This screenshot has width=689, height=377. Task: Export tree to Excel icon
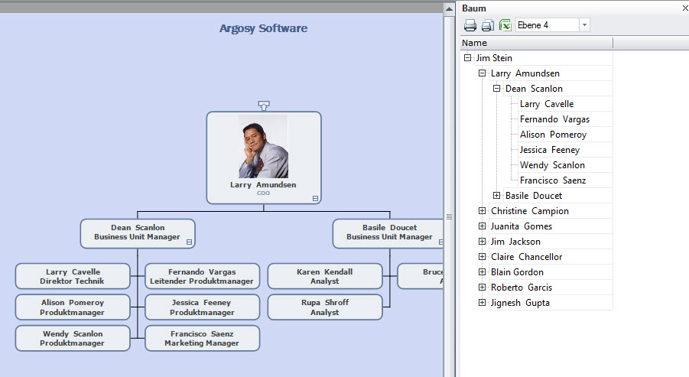(505, 25)
